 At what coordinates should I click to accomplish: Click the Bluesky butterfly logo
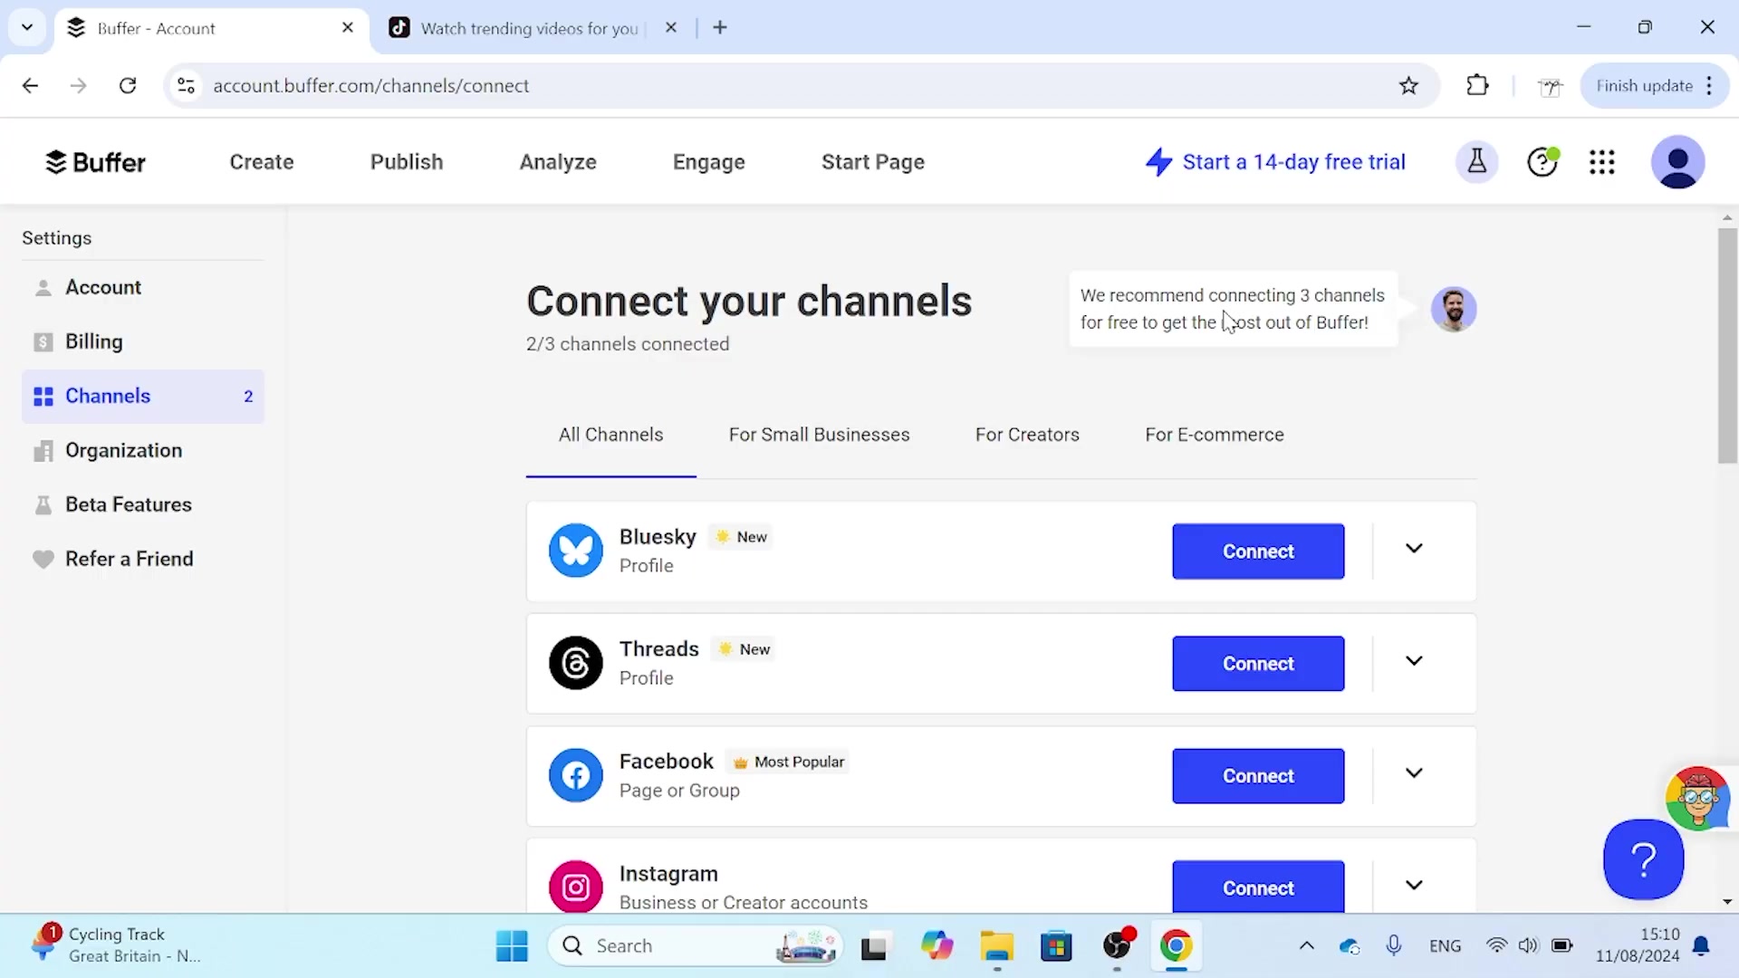575,551
